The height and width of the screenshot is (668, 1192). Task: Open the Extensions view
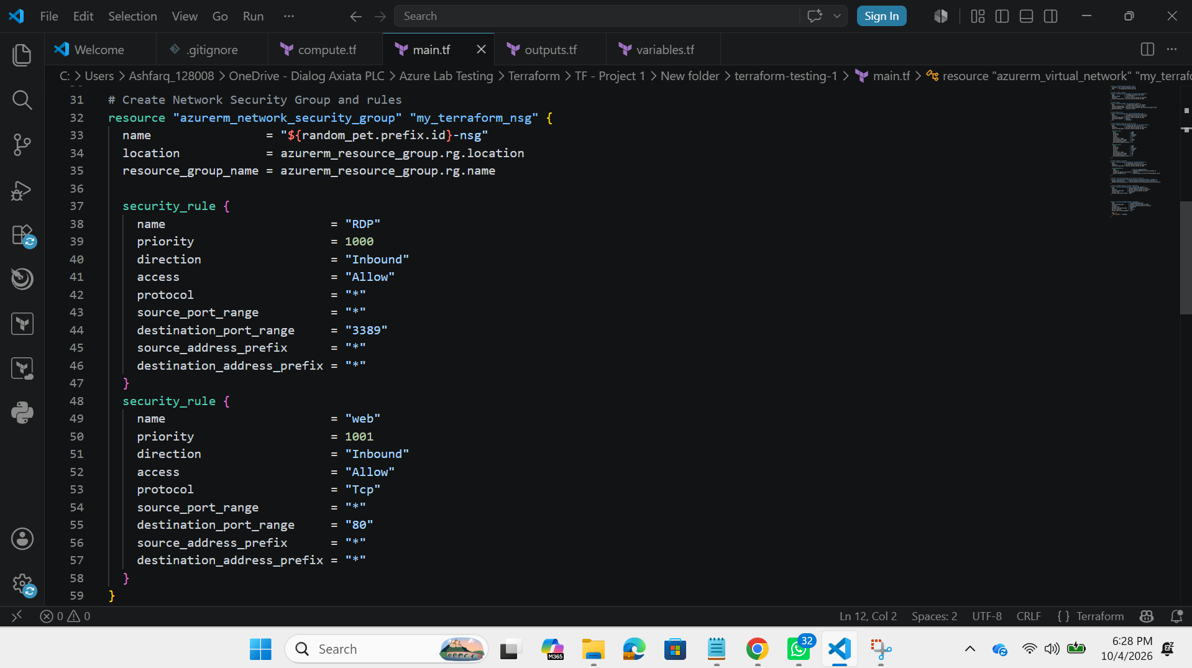click(22, 236)
